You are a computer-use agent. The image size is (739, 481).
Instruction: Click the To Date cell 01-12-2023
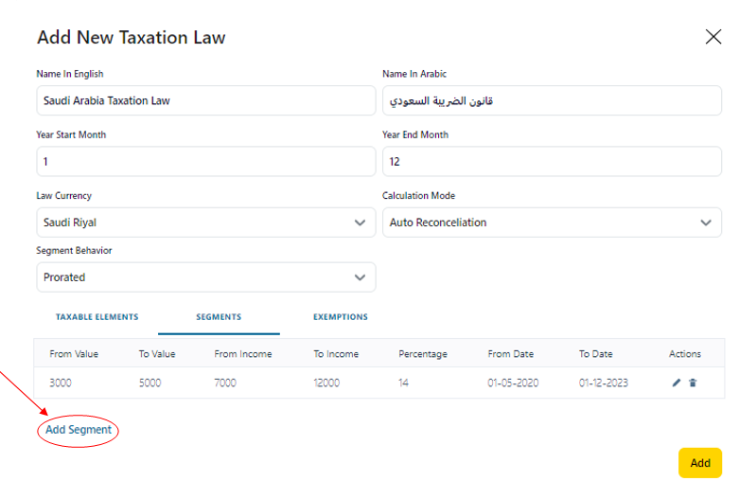[x=603, y=383]
